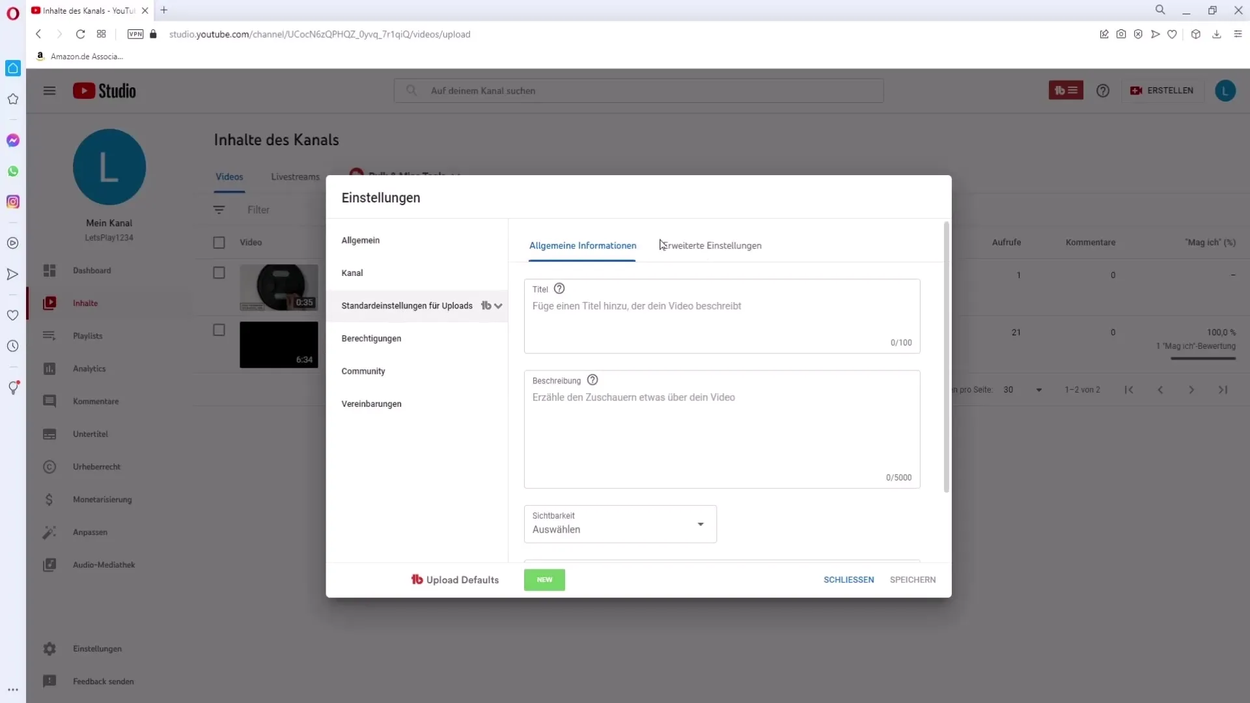1250x703 pixels.
Task: Expand Standardeinstellungen für Uploads dropdown
Action: tap(499, 305)
